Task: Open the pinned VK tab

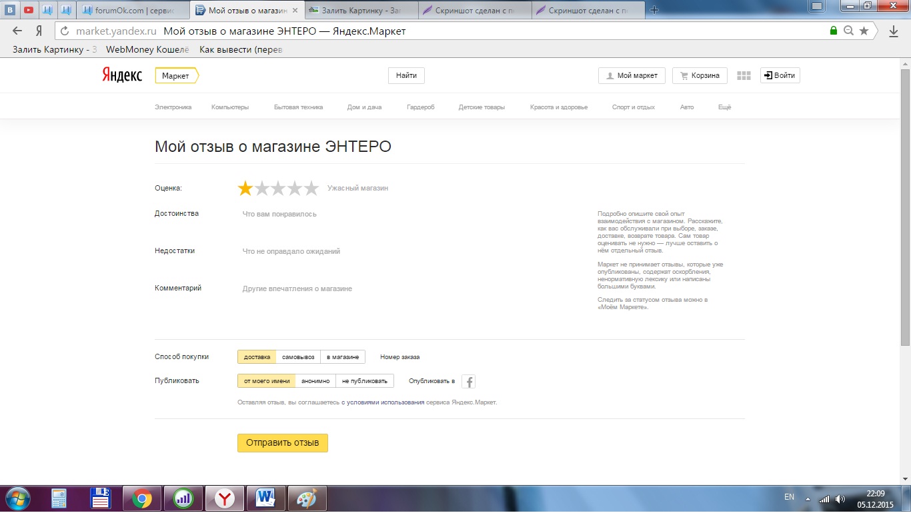Action: [10, 10]
